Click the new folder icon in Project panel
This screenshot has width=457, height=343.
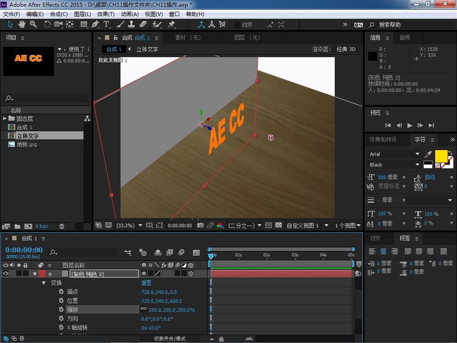(x=17, y=226)
